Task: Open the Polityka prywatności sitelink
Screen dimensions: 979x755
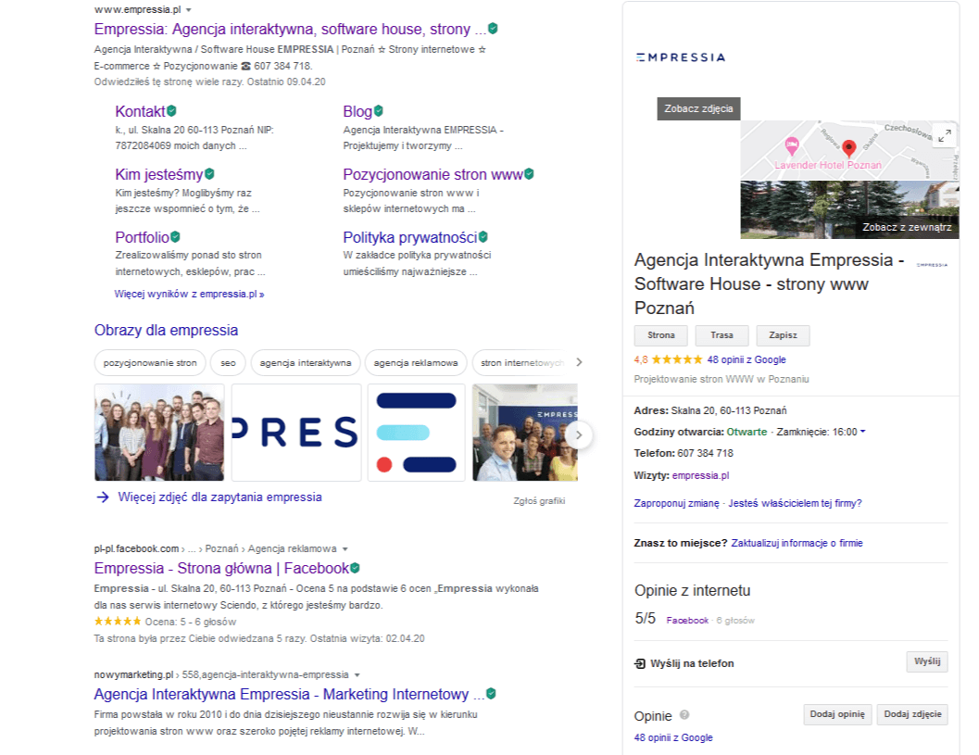Action: click(x=409, y=237)
